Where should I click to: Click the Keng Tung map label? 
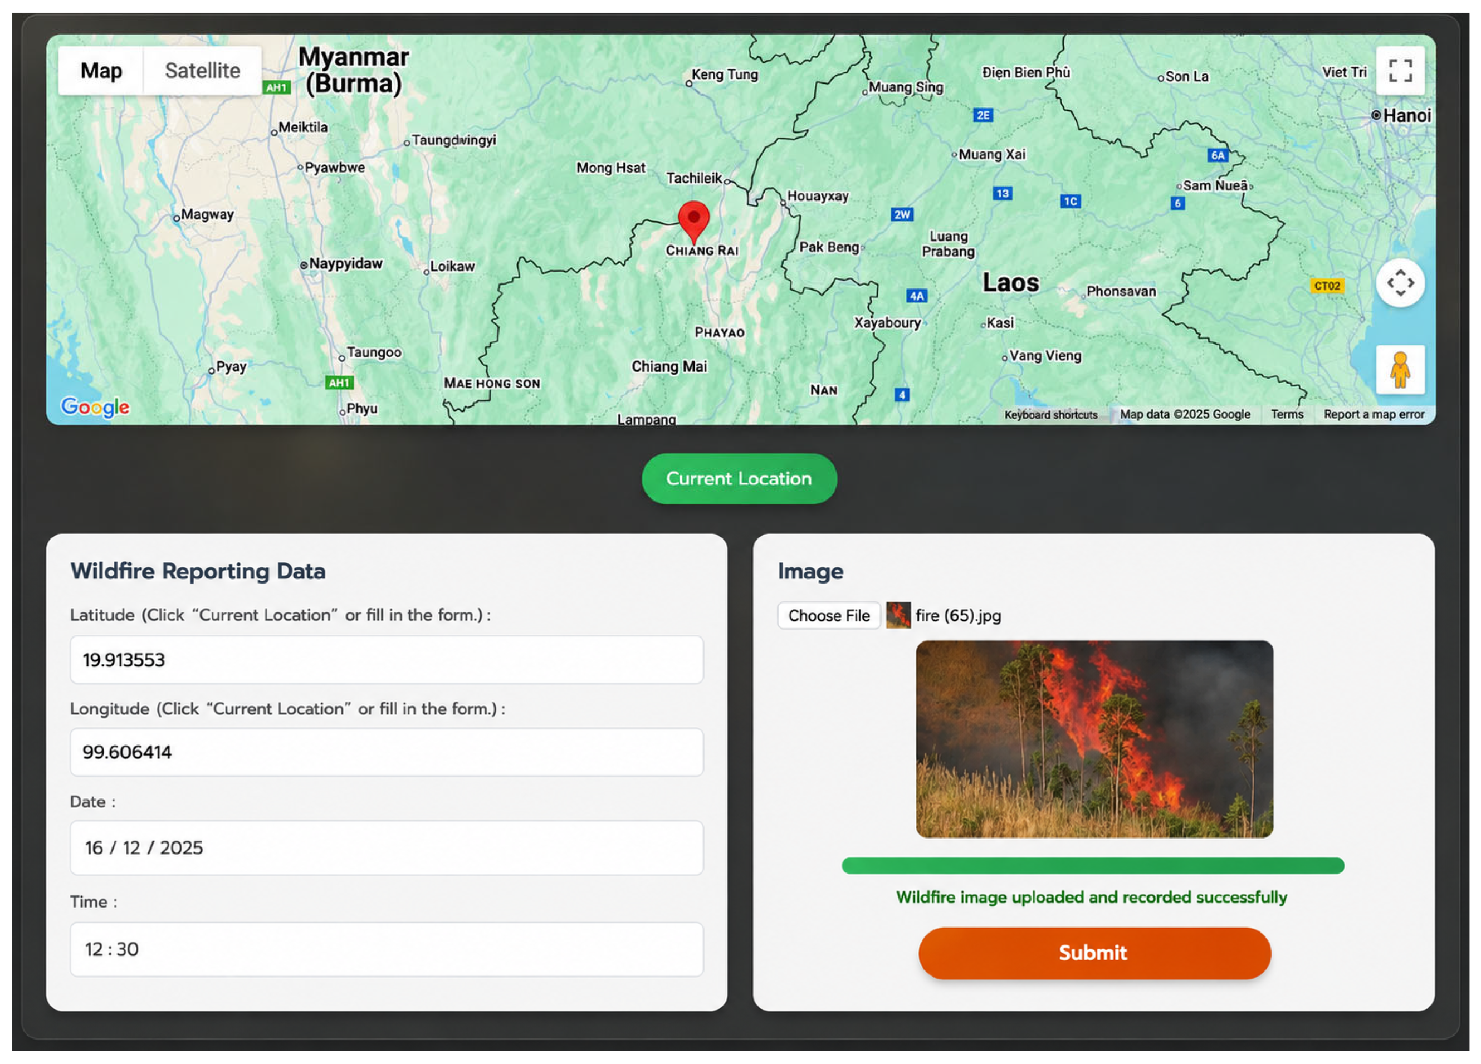pyautogui.click(x=725, y=75)
